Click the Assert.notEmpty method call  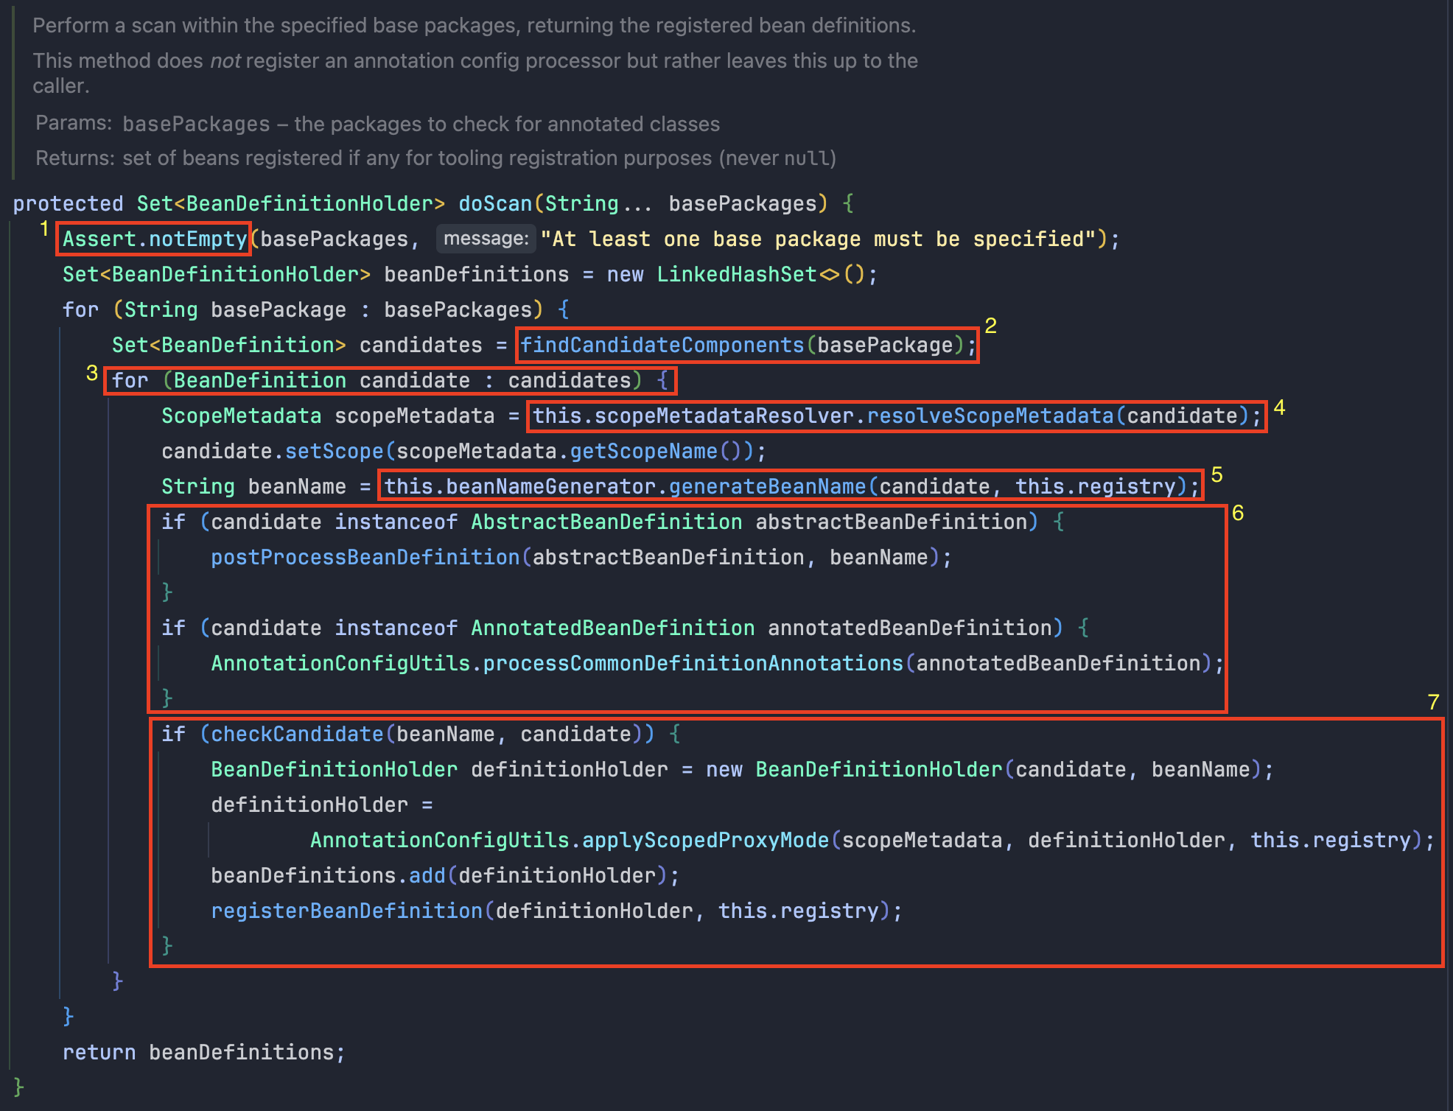(x=154, y=239)
